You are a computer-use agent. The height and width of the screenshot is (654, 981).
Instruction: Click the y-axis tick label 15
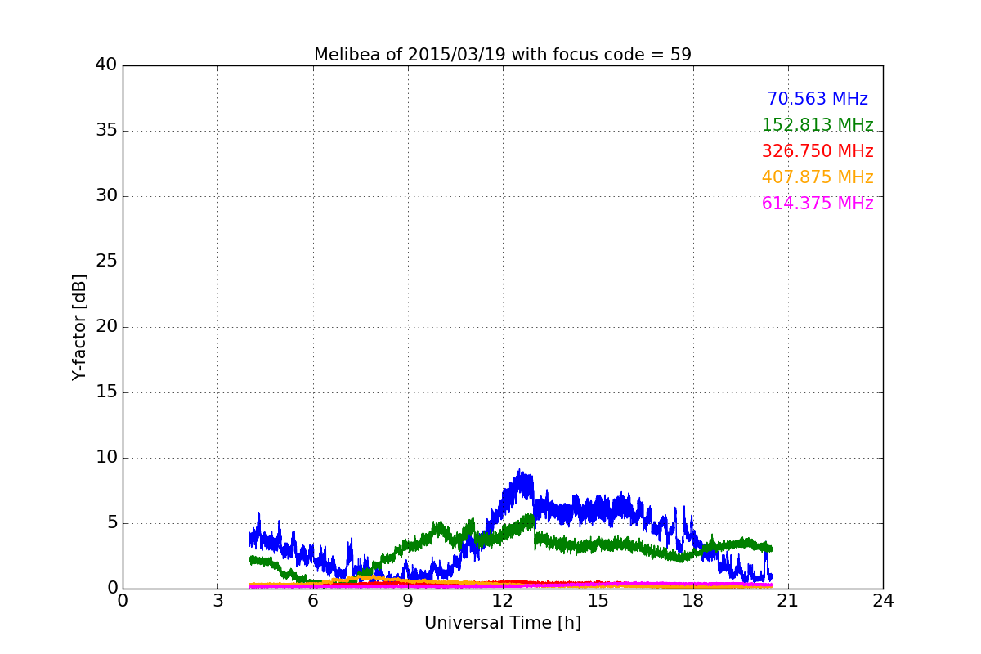point(106,392)
